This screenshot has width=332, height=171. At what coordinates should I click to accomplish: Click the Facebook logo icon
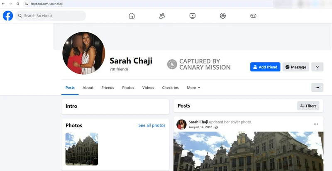pyautogui.click(x=8, y=16)
